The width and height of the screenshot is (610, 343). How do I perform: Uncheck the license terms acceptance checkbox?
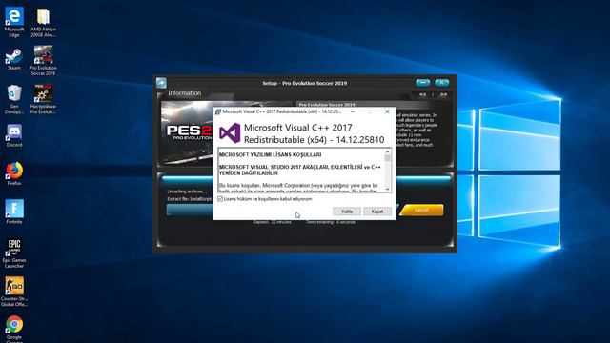(x=220, y=199)
